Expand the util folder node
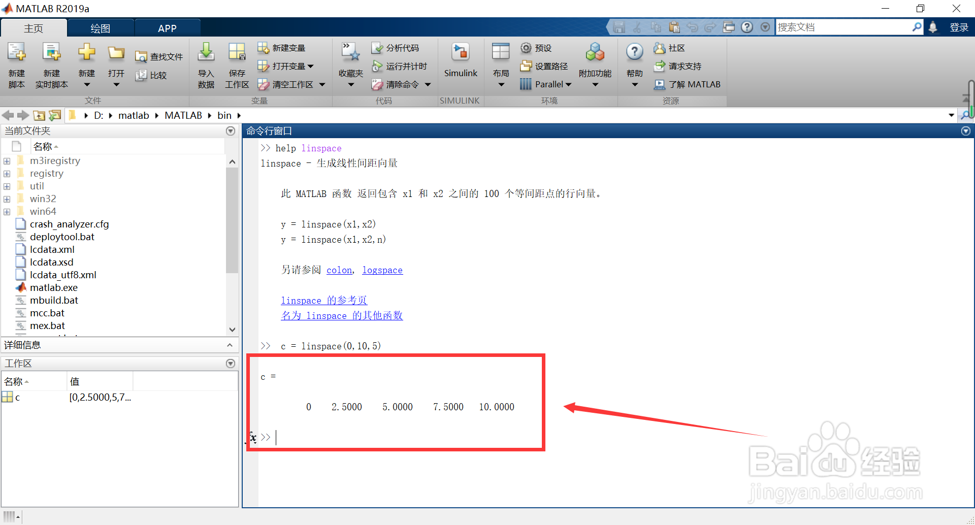The width and height of the screenshot is (975, 525). 7,186
